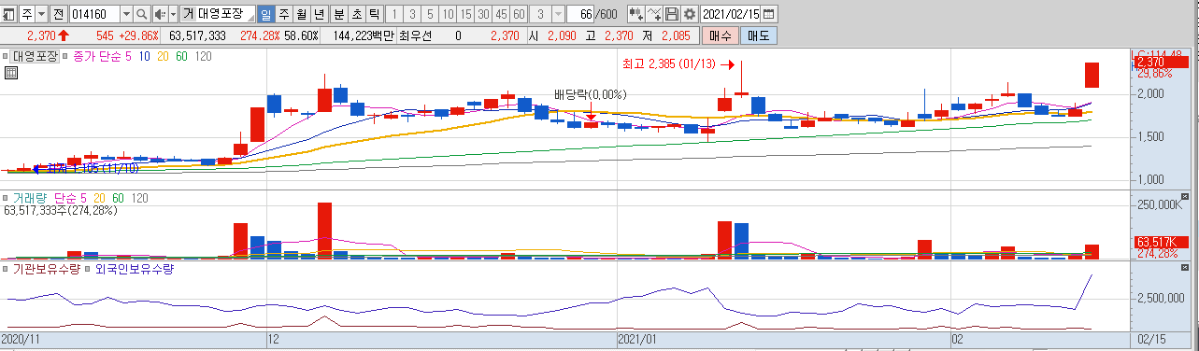Viewport: 1199px width, 351px height.
Task: Click the floppy disk save icon
Action: tap(672, 14)
